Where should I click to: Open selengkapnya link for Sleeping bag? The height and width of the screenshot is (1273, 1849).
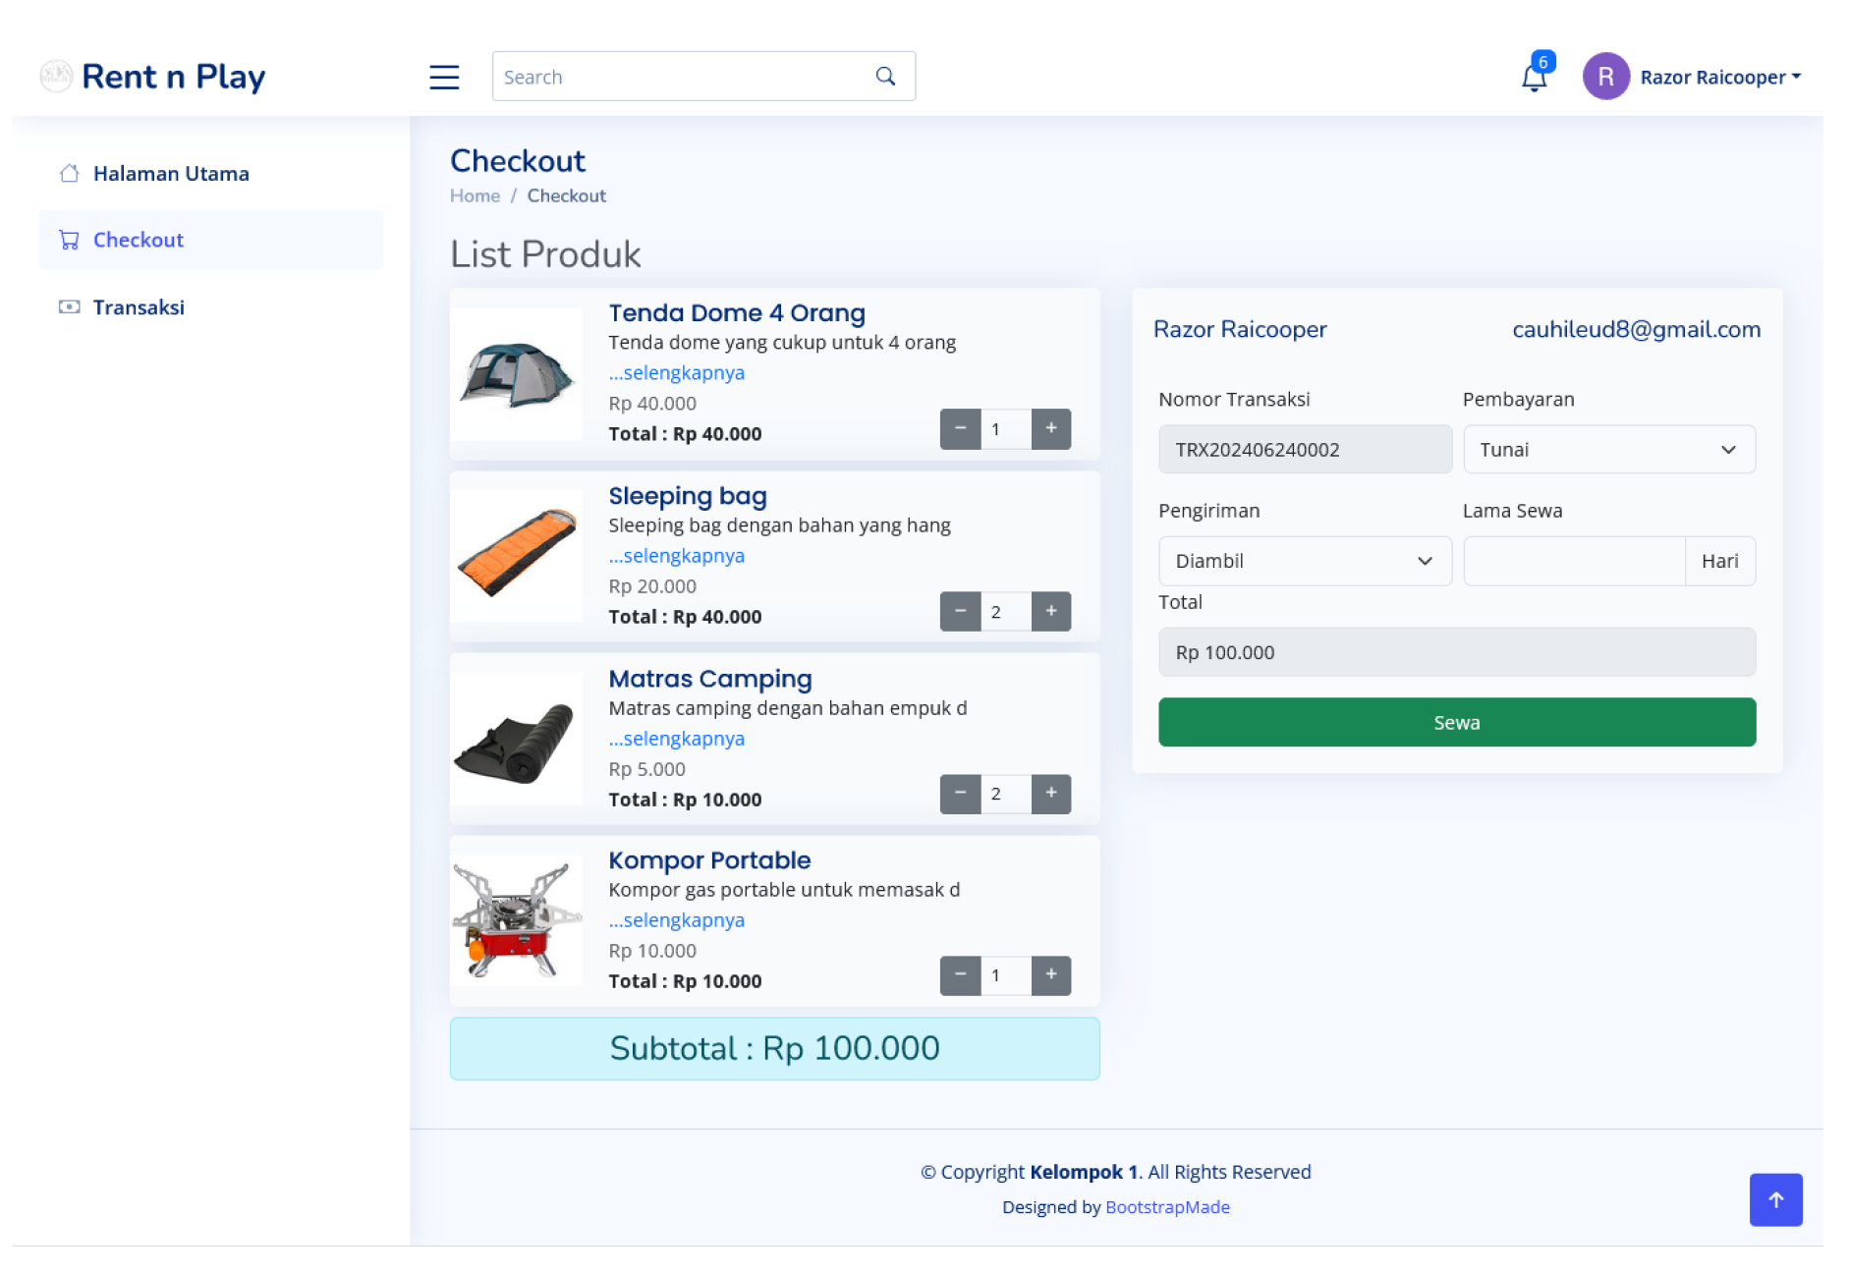[x=676, y=556]
